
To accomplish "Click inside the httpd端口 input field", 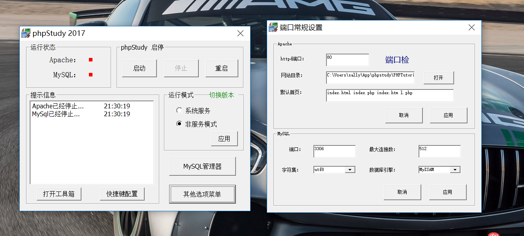I will click(347, 59).
